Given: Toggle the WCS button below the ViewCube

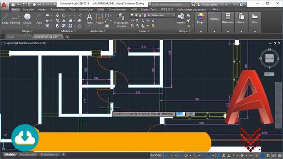Looking at the screenshot, I should [269, 74].
